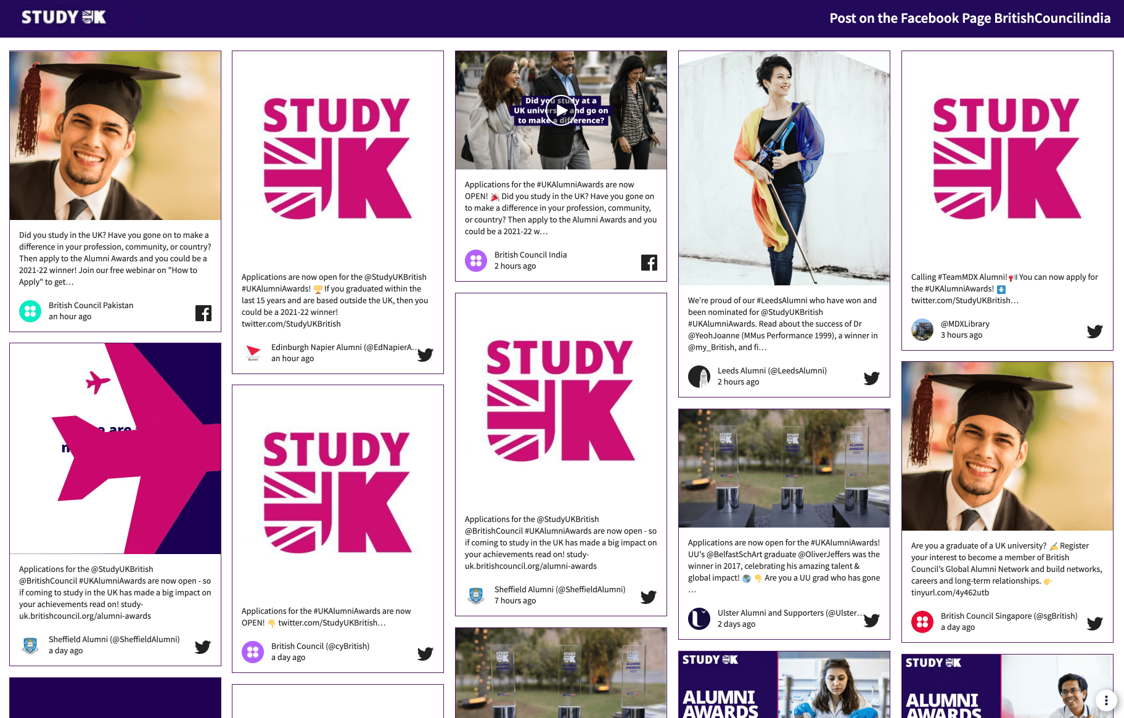This screenshot has height=718, width=1124.
Task: Click British Council Pakistan avatar
Action: 30,311
